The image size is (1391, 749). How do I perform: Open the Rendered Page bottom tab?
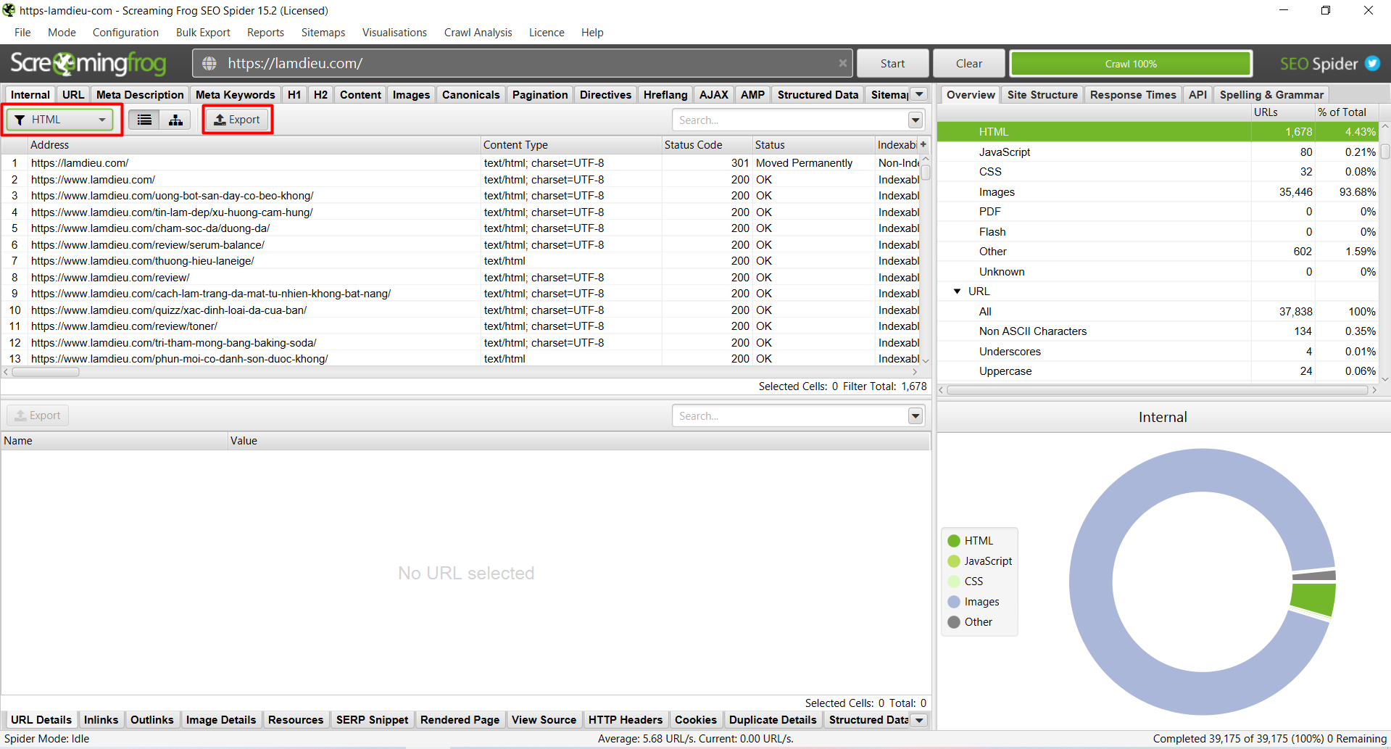[460, 720]
